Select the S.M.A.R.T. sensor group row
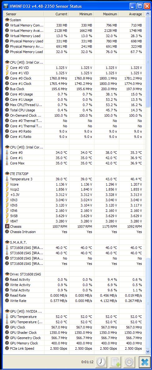152x370 pixels. click(74, 242)
